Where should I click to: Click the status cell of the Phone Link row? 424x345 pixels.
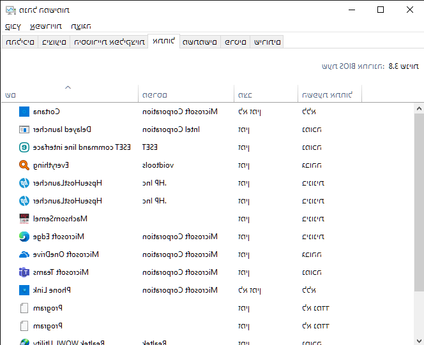point(249,290)
